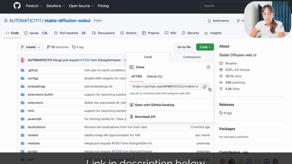
Task: Expand the Open Source menu
Action: [x=81, y=6]
